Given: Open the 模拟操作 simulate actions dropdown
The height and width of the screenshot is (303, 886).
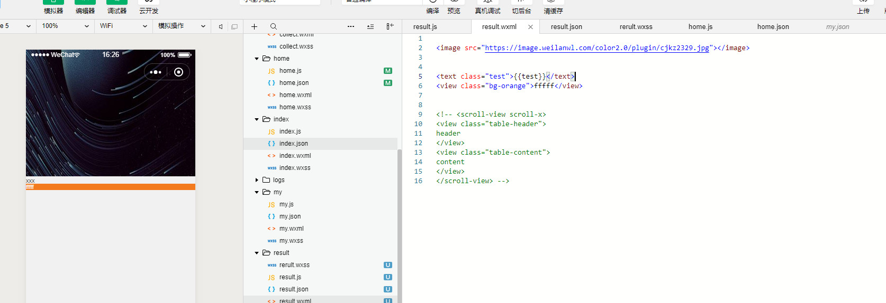Looking at the screenshot, I should [182, 26].
